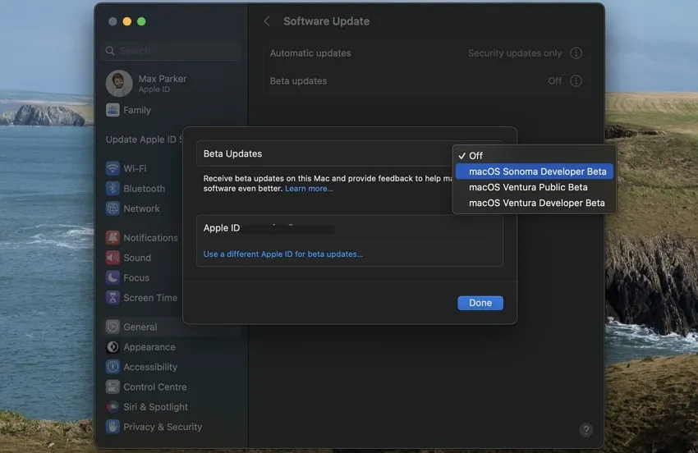This screenshot has height=453, width=698.
Task: Select the checked Off option
Action: point(476,156)
